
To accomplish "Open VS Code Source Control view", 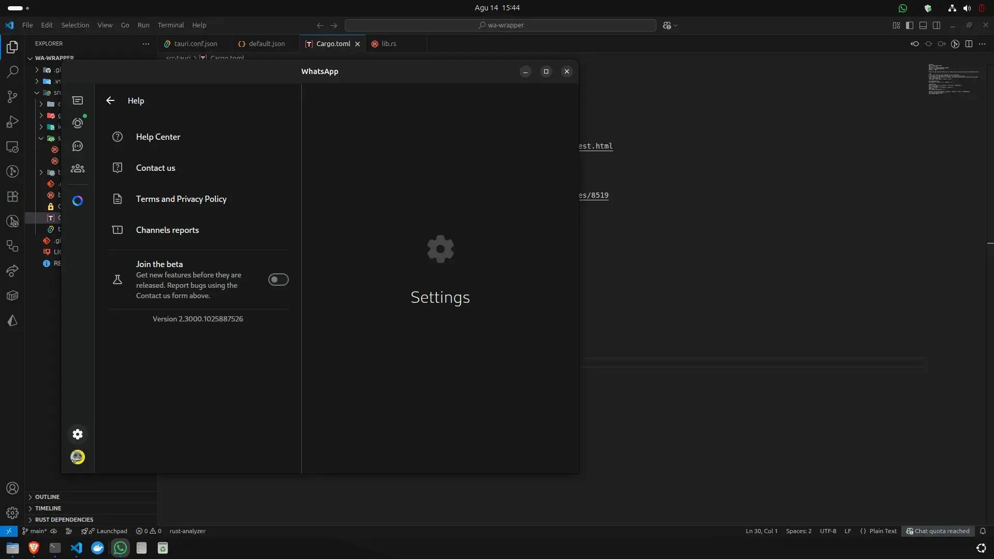I will (x=12, y=97).
